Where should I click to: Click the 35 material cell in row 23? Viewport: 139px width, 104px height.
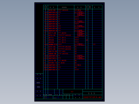(76, 61)
